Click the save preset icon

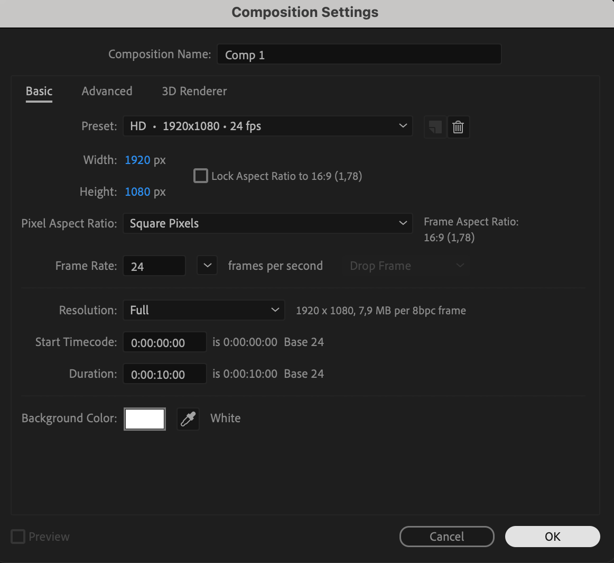point(435,127)
